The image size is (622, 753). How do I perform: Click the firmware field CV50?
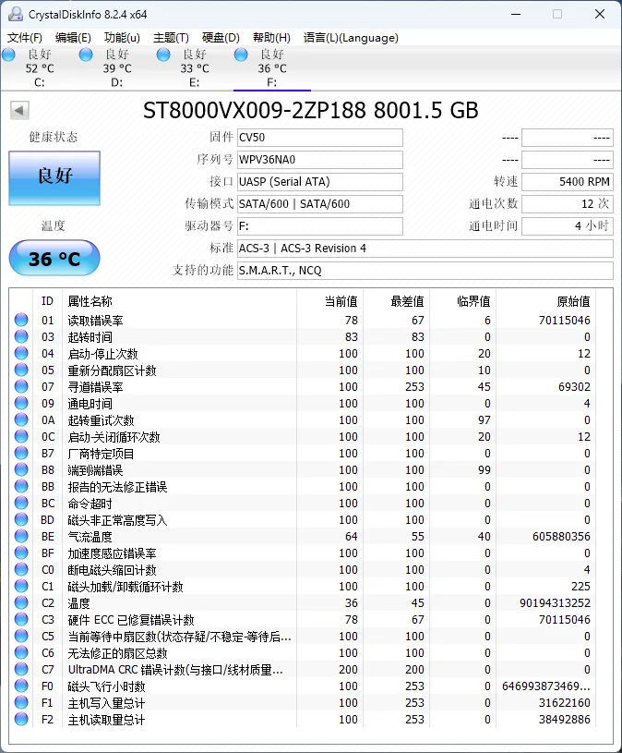point(320,138)
